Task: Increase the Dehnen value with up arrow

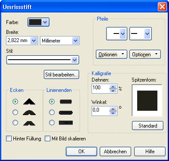Action: 113,87
